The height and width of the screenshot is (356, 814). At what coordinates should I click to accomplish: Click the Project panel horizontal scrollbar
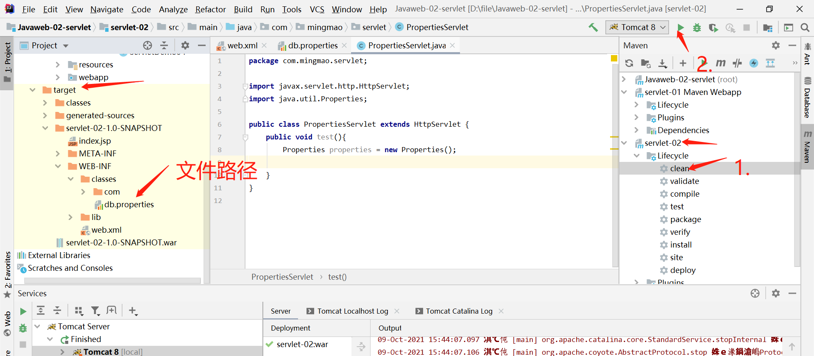112,281
